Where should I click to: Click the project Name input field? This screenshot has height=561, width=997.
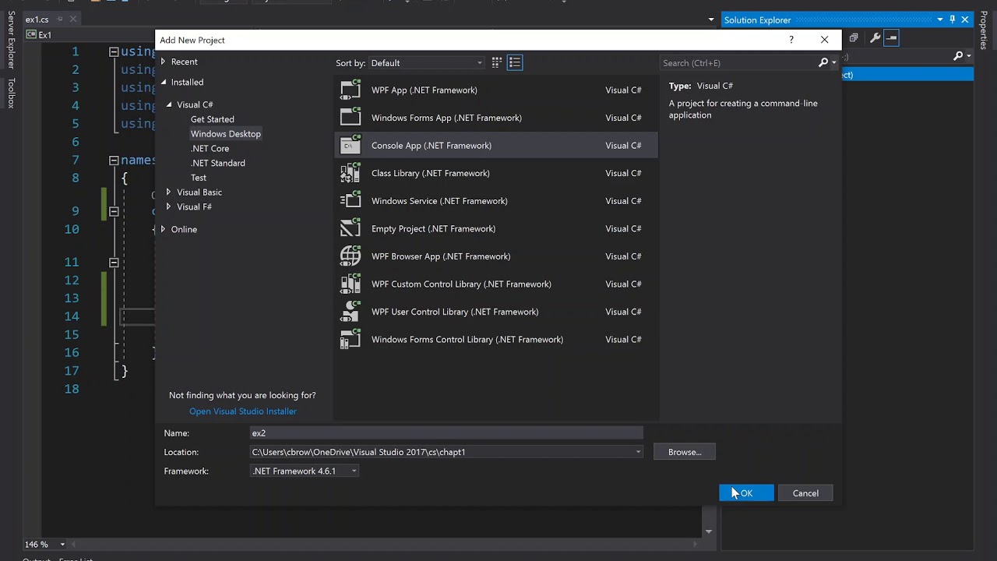click(x=446, y=433)
